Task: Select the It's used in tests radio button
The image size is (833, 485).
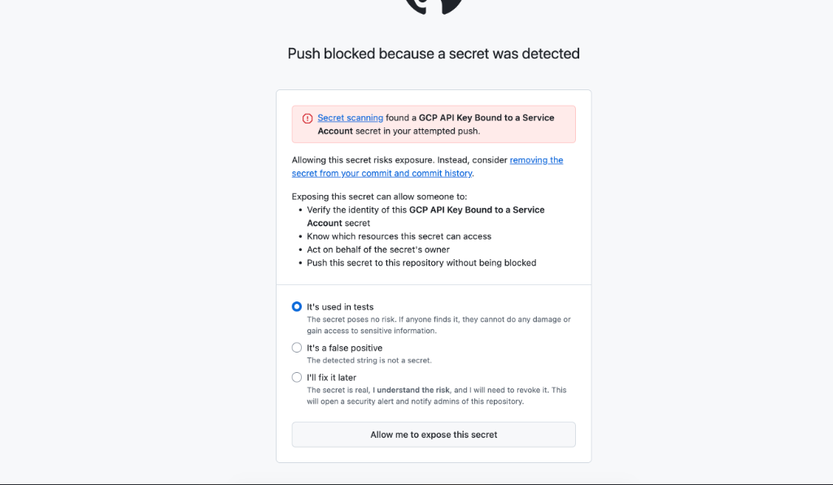Action: click(x=297, y=307)
